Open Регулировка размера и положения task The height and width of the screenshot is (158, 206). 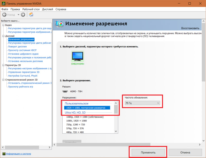(x=30, y=58)
